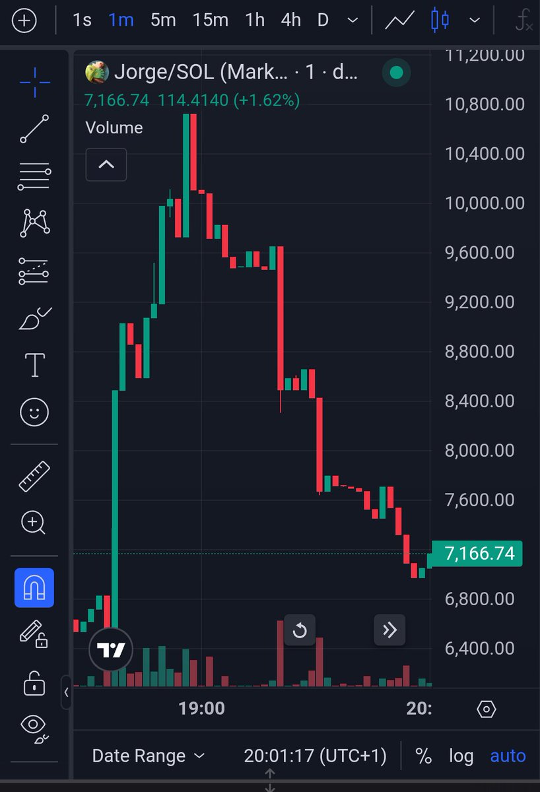
Task: Collapse the indicator legend chevron
Action: point(106,164)
